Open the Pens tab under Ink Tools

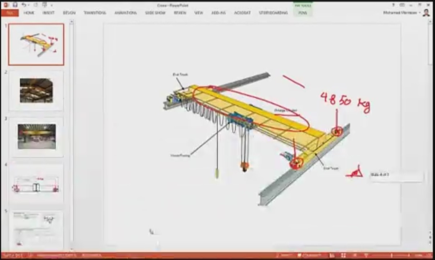(x=303, y=13)
